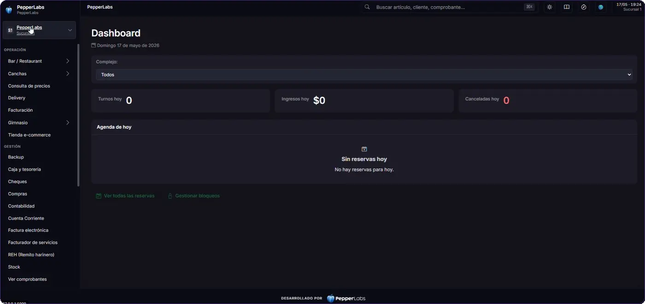Click the lock icon beside Gestionar bloqueos
Viewport: 645px width, 304px height.
(x=170, y=196)
